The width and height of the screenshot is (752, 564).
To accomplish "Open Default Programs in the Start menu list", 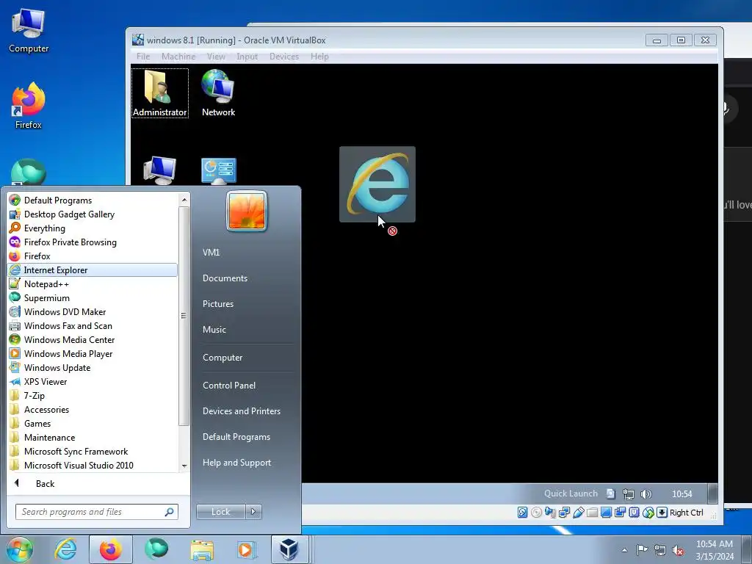I will coord(93,200).
